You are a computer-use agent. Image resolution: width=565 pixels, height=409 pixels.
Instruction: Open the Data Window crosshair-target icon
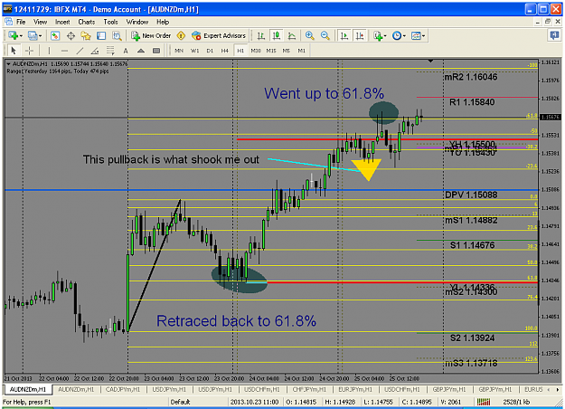pyautogui.click(x=71, y=35)
